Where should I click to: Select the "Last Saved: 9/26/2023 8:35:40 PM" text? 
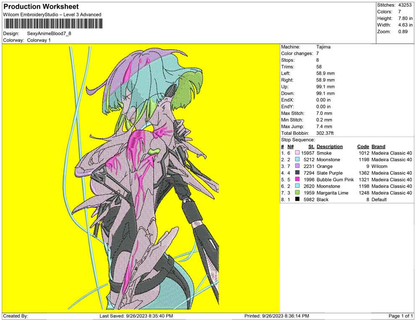click(137, 316)
